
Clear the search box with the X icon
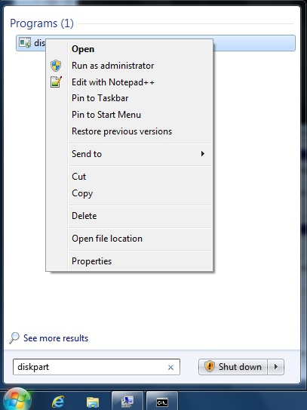170,367
